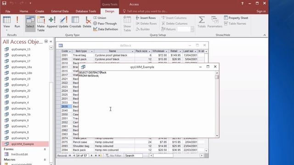The image size is (294, 165).
Task: Open the Item type column dropdown
Action: [x=92, y=51]
